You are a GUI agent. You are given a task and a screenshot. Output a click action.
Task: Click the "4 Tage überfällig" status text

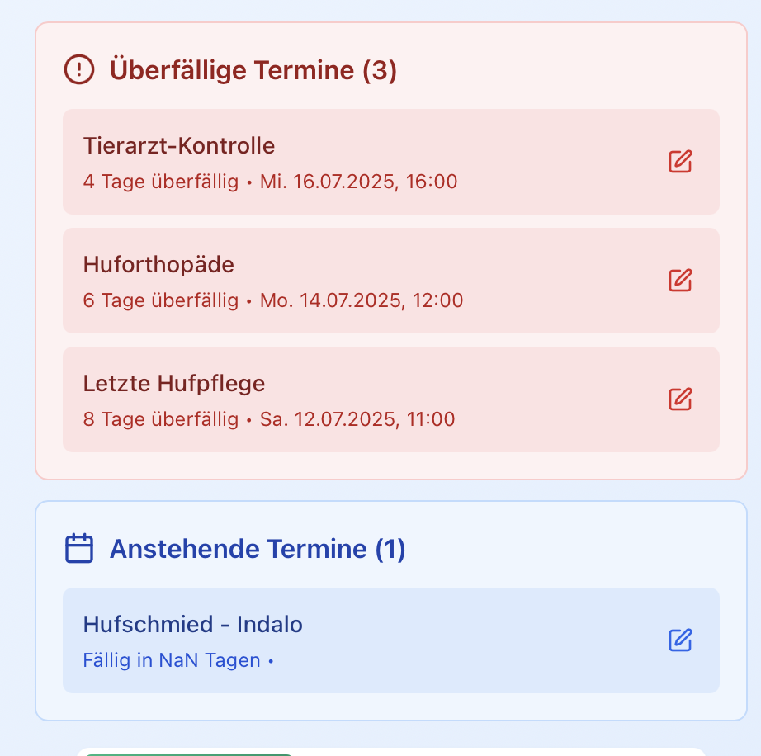pos(160,182)
